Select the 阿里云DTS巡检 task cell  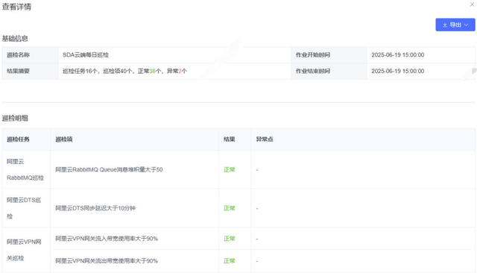coord(26,208)
